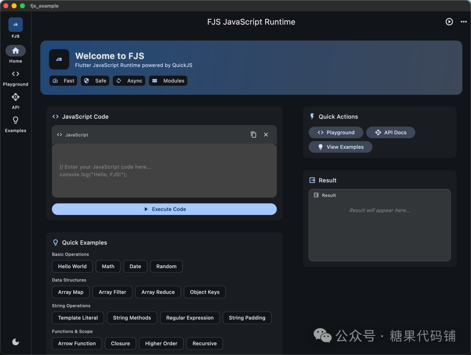This screenshot has height=355, width=471.
Task: Open API Docs from Quick Actions
Action: point(391,132)
